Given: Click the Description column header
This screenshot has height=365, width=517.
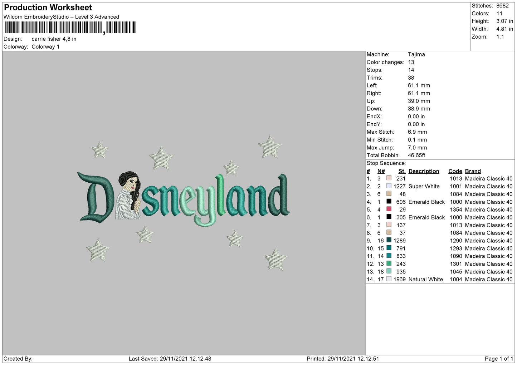Looking at the screenshot, I should (x=424, y=171).
